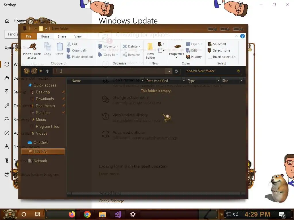Switch to the View ribbon tab
The width and height of the screenshot is (294, 220).
[x=78, y=36]
